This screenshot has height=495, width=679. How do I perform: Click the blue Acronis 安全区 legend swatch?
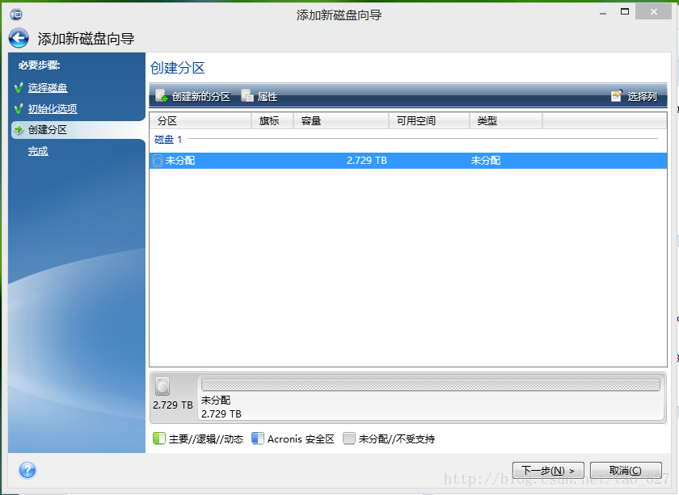click(258, 438)
